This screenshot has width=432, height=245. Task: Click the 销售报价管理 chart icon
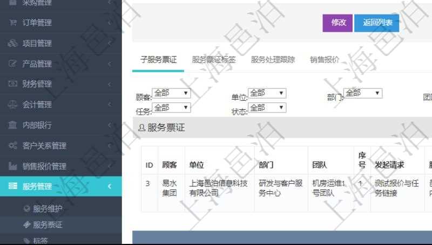tap(12, 166)
